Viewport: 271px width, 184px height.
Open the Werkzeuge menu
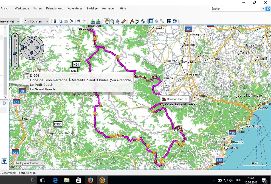22,9
